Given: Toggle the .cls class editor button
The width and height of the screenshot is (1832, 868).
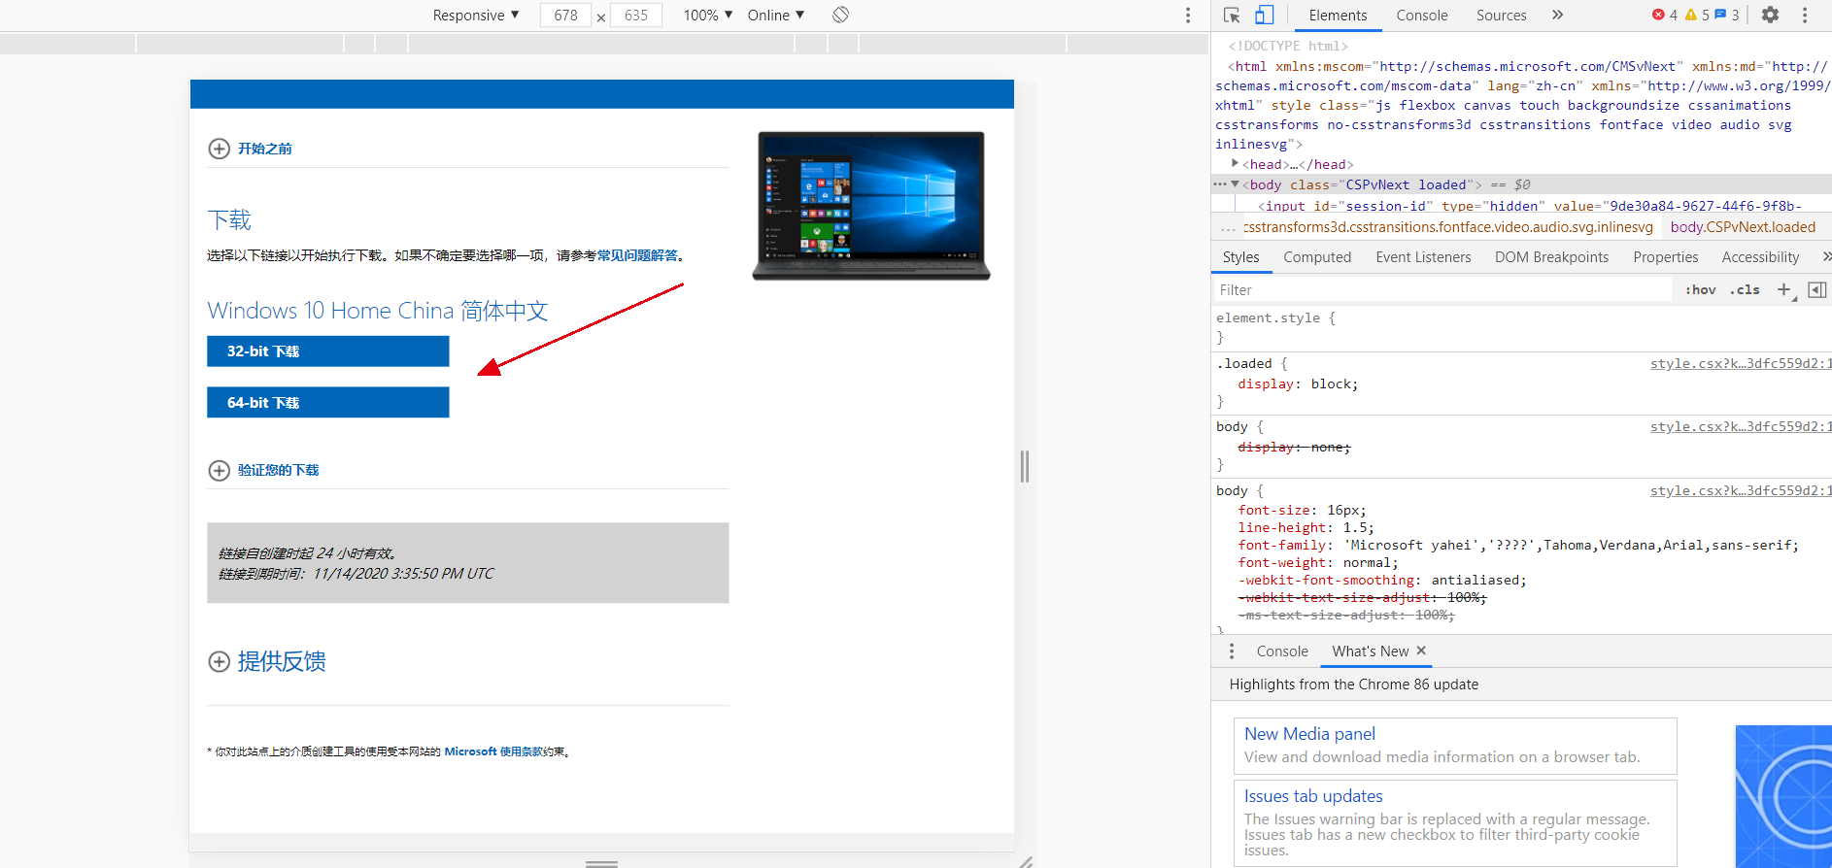Looking at the screenshot, I should click(x=1745, y=289).
